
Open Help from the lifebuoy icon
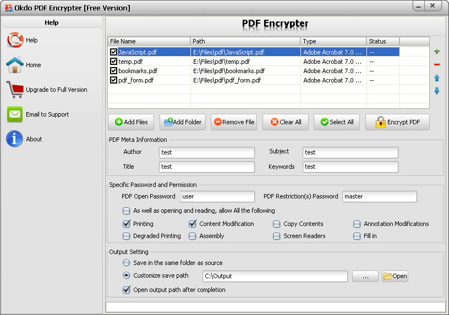15,40
